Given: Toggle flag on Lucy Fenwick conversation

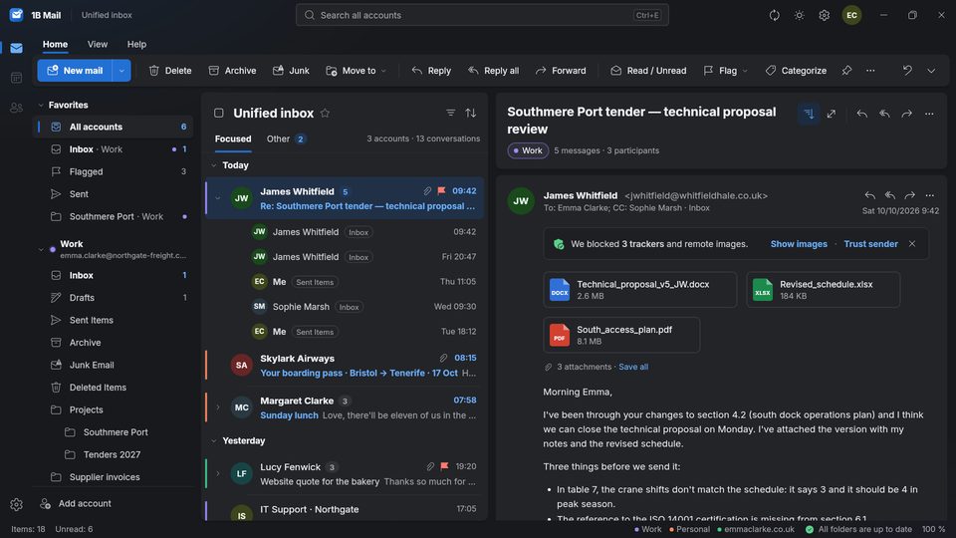Looking at the screenshot, I should click(x=444, y=466).
